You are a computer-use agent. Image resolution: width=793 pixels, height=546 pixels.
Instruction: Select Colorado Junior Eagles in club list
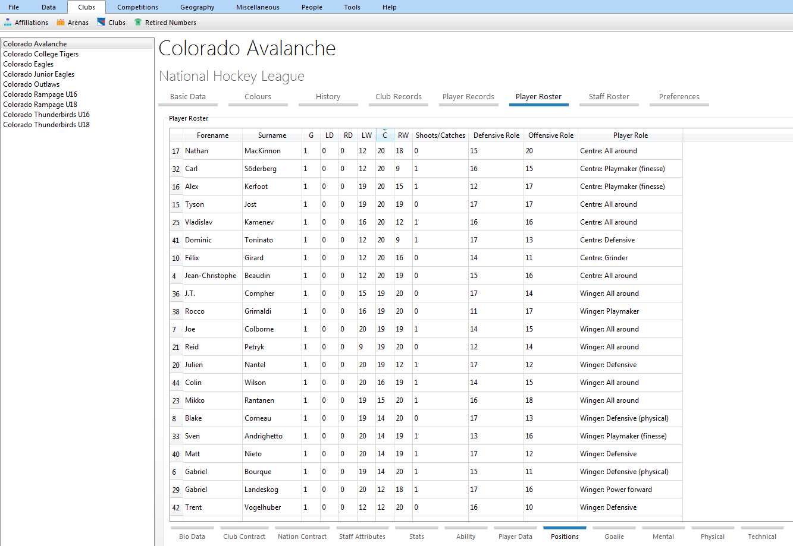pyautogui.click(x=77, y=74)
